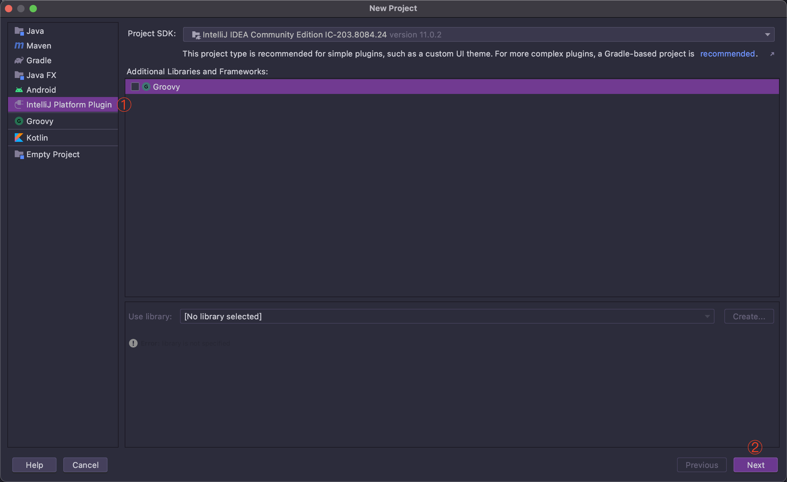
Task: Select IntelliJ Platform Plugin entry
Action: coord(63,104)
